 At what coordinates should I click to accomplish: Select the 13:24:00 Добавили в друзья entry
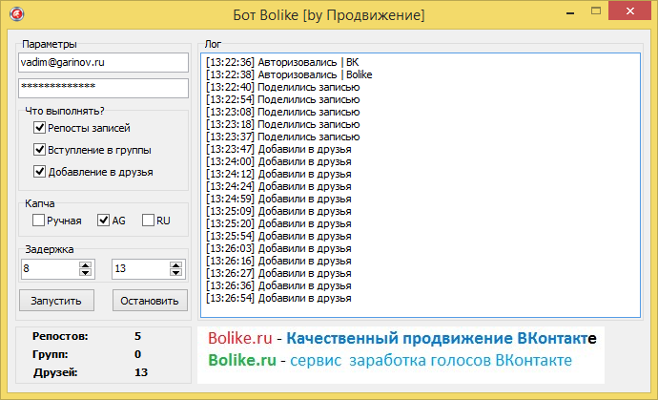pos(278,161)
